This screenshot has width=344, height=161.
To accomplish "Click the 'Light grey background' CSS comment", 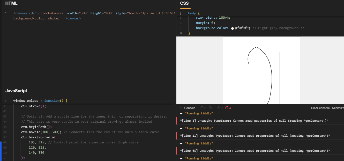I will point(278,28).
